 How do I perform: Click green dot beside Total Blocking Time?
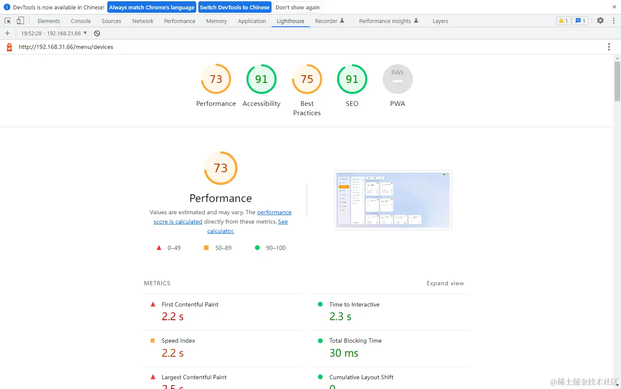(321, 341)
